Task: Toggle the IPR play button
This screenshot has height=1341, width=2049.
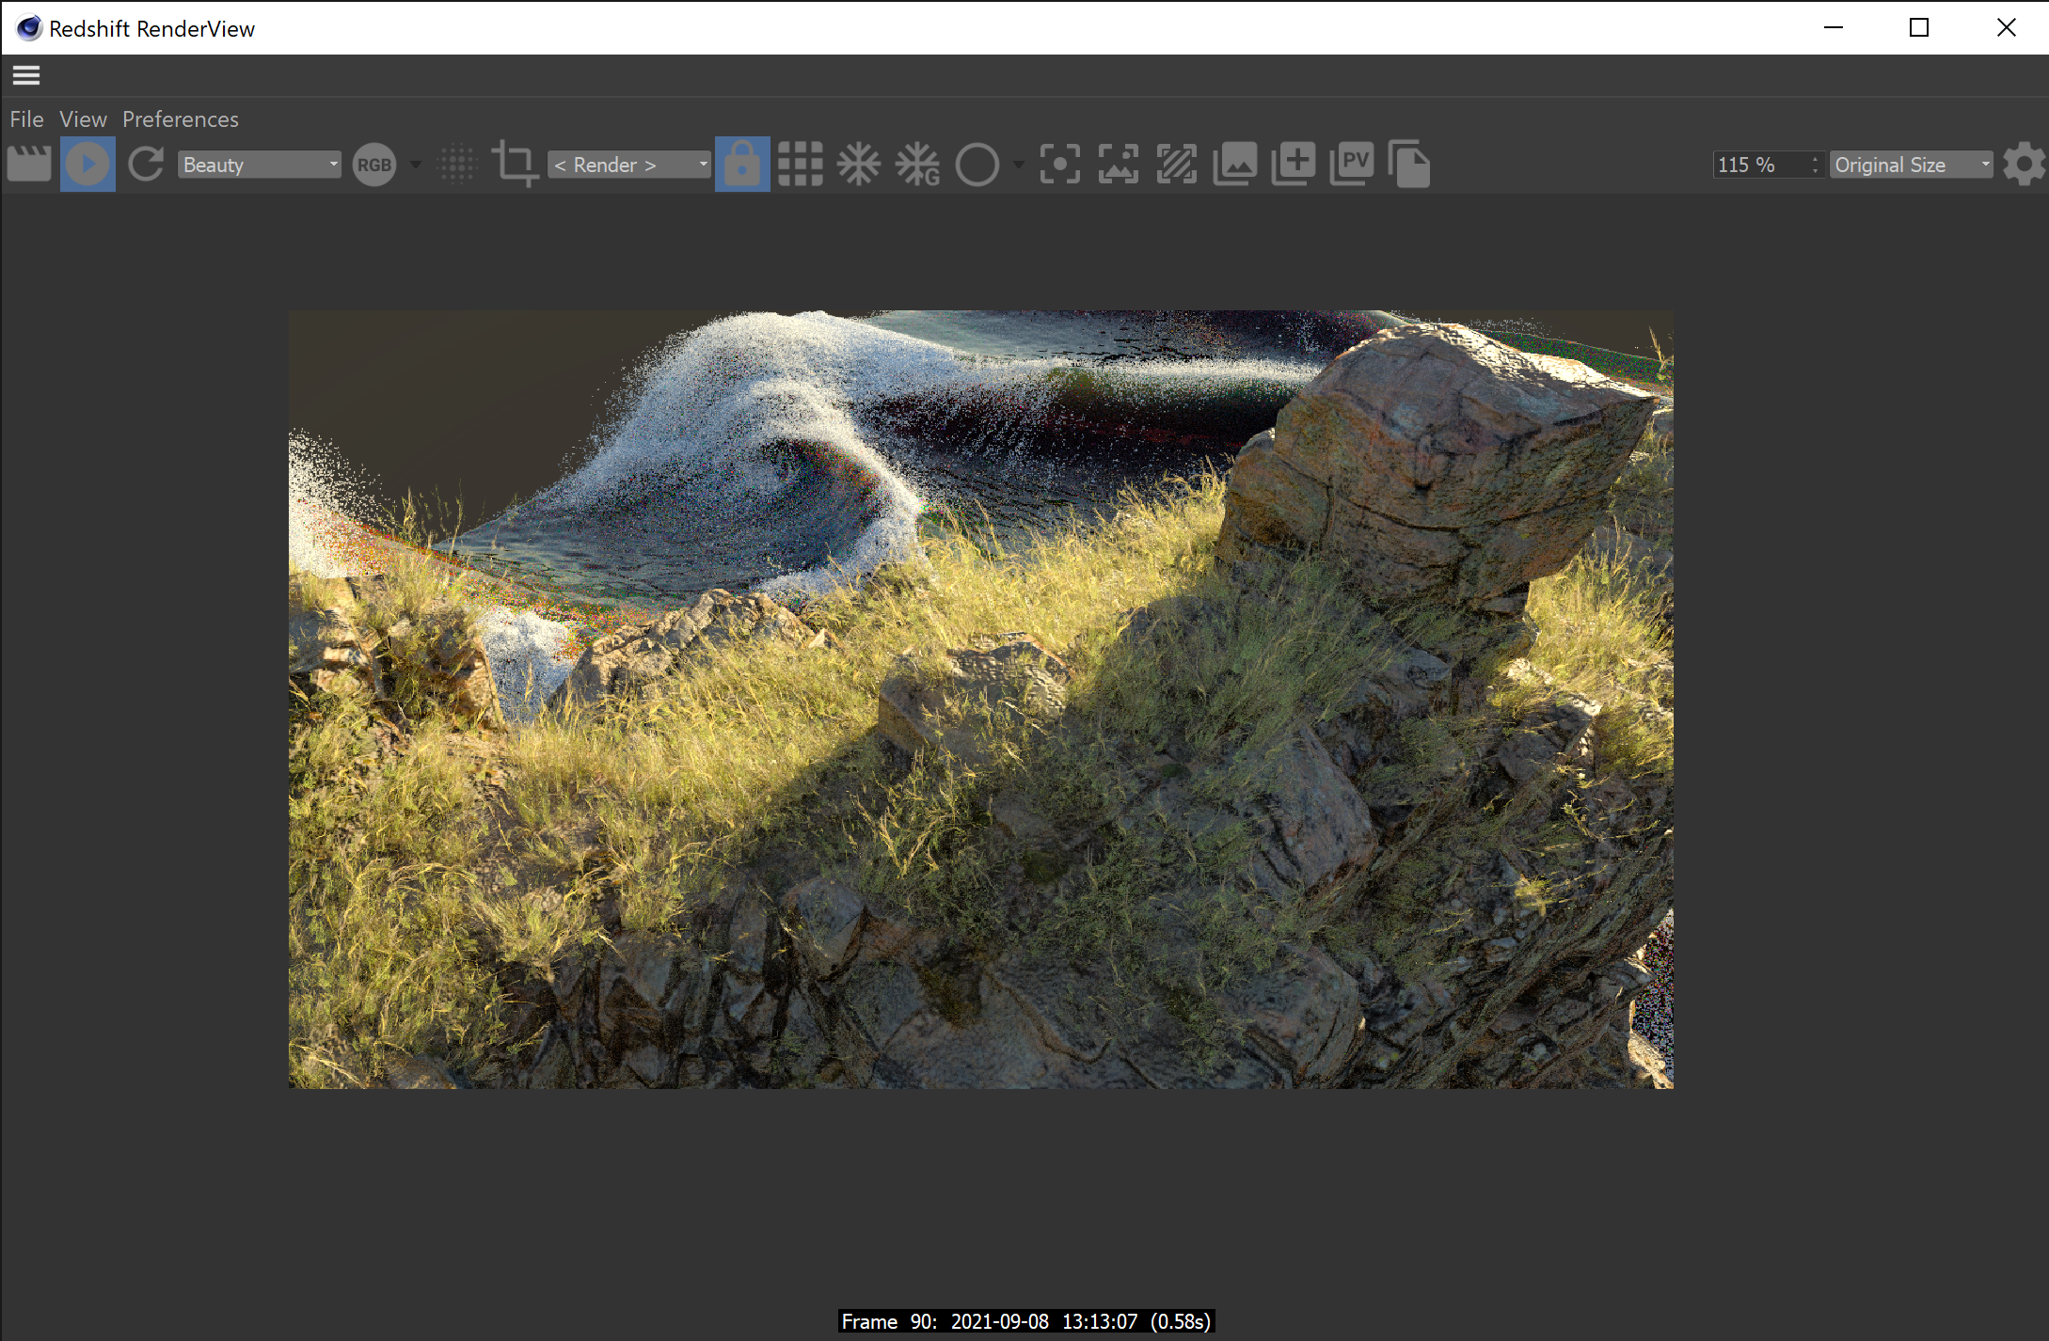Action: (87, 165)
